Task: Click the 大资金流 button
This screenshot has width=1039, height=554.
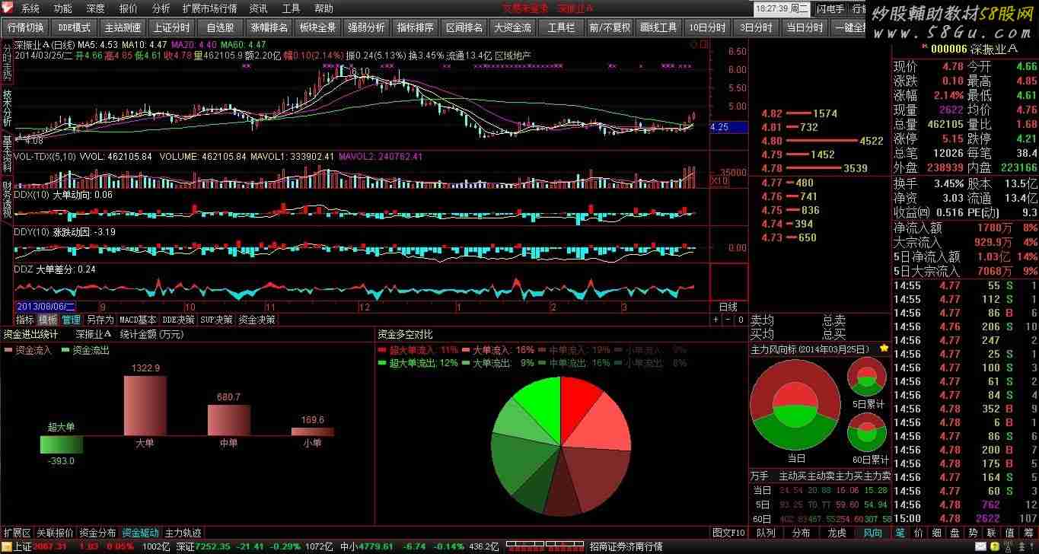Action: pyautogui.click(x=513, y=27)
